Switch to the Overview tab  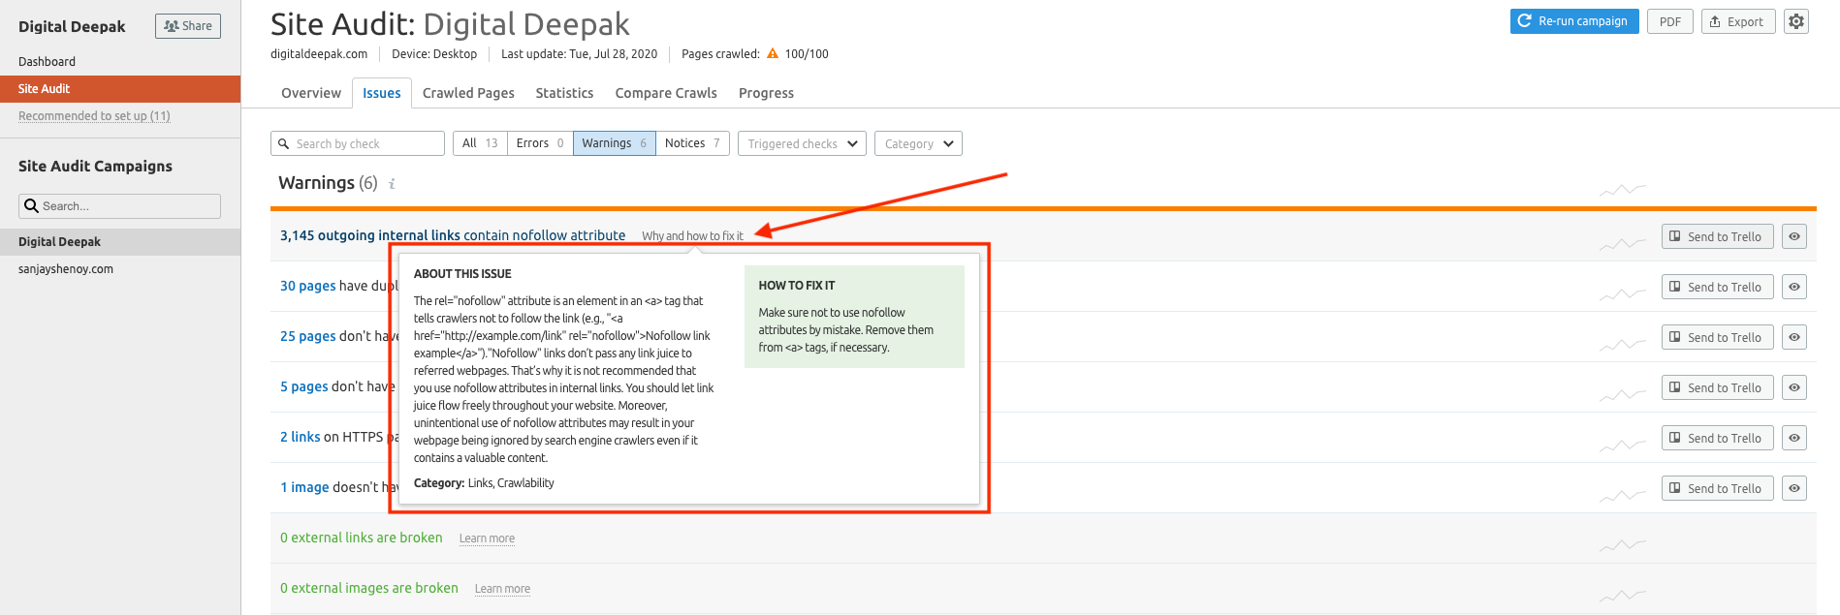coord(311,93)
